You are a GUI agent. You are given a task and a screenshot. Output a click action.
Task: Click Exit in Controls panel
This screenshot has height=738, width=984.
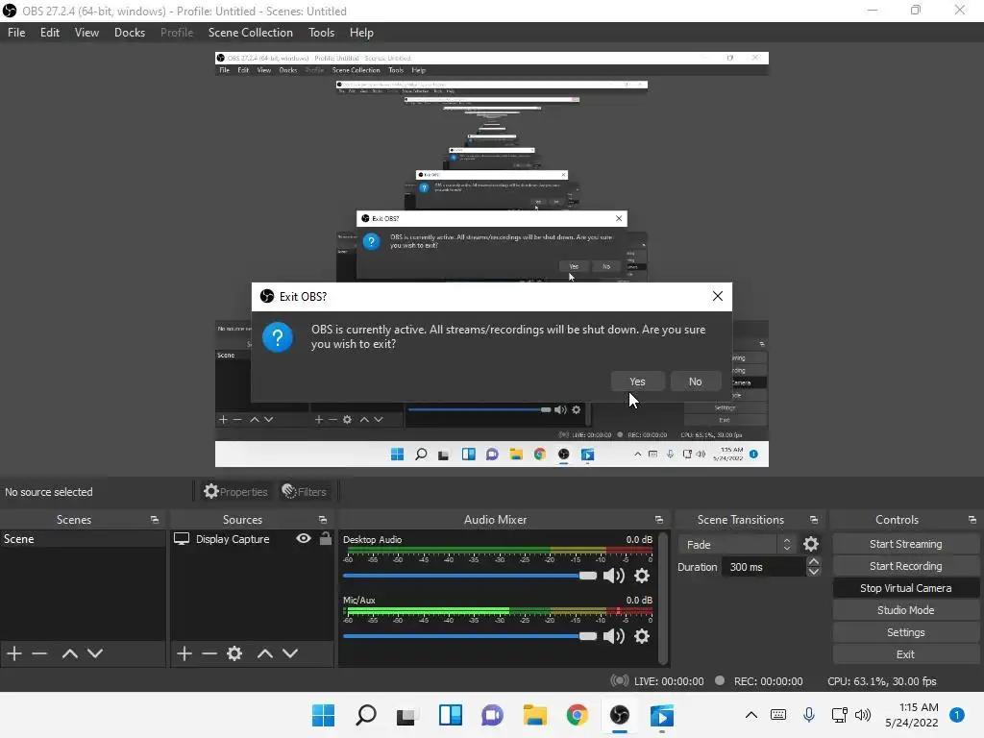coord(905,653)
